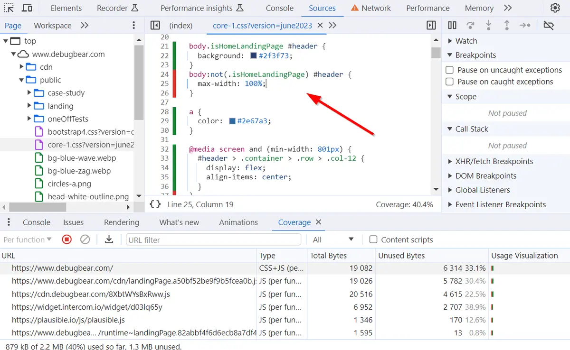570x350 pixels.
Task: Stop recording coverage red button
Action: click(67, 239)
